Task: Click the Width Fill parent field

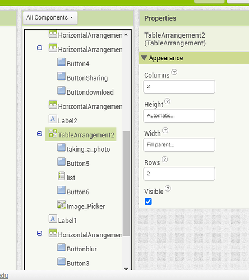Action: pyautogui.click(x=179, y=144)
